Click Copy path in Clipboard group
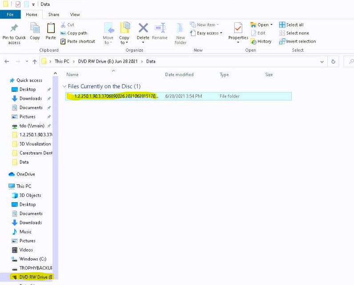The image size is (354, 285). point(77,33)
